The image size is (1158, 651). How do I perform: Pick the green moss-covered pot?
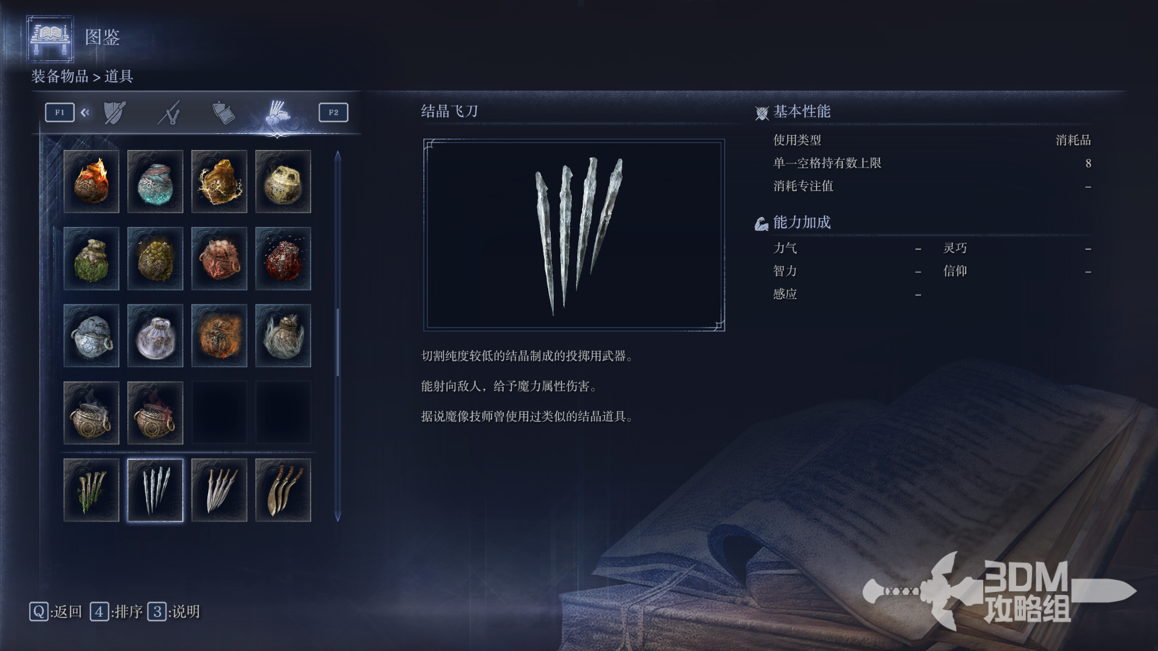(x=91, y=259)
